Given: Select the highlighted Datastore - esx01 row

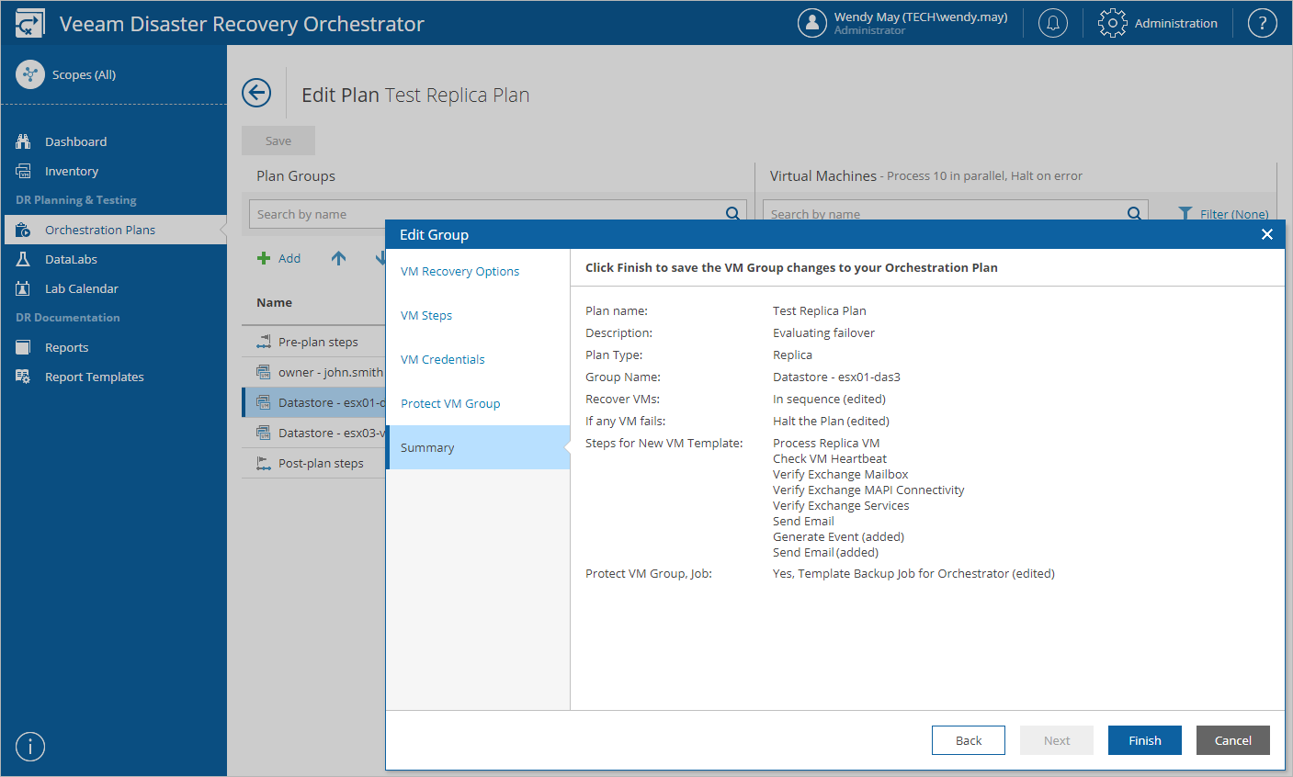Looking at the screenshot, I should 313,402.
